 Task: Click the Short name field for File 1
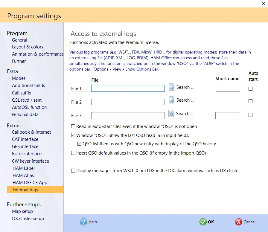pyautogui.click(x=228, y=88)
